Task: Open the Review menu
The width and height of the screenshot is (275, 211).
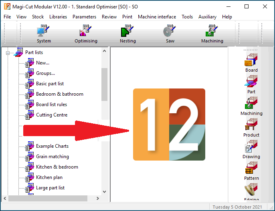Action: pyautogui.click(x=109, y=17)
